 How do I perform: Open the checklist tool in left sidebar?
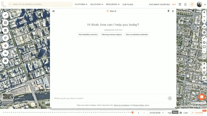(5, 23)
